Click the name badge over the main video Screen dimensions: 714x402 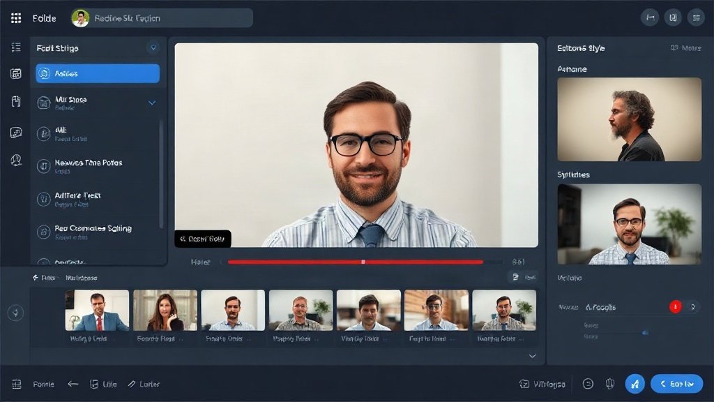pos(203,239)
